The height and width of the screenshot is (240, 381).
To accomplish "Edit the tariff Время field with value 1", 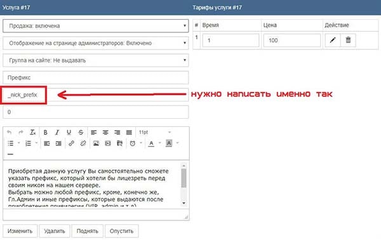I will point(231,41).
